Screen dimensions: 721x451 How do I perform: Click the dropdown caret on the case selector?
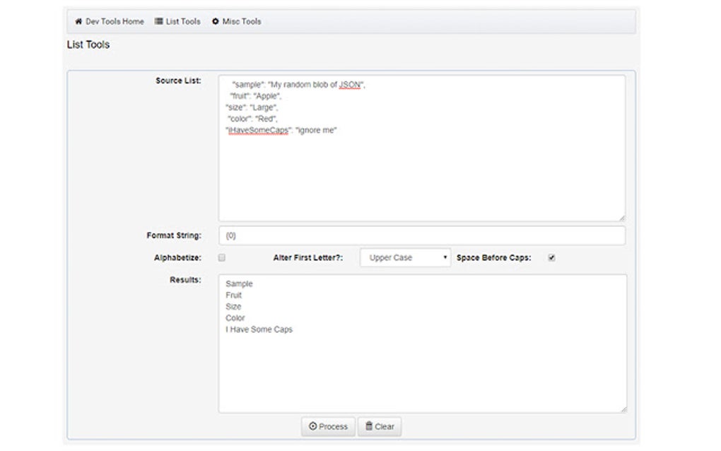pos(445,257)
